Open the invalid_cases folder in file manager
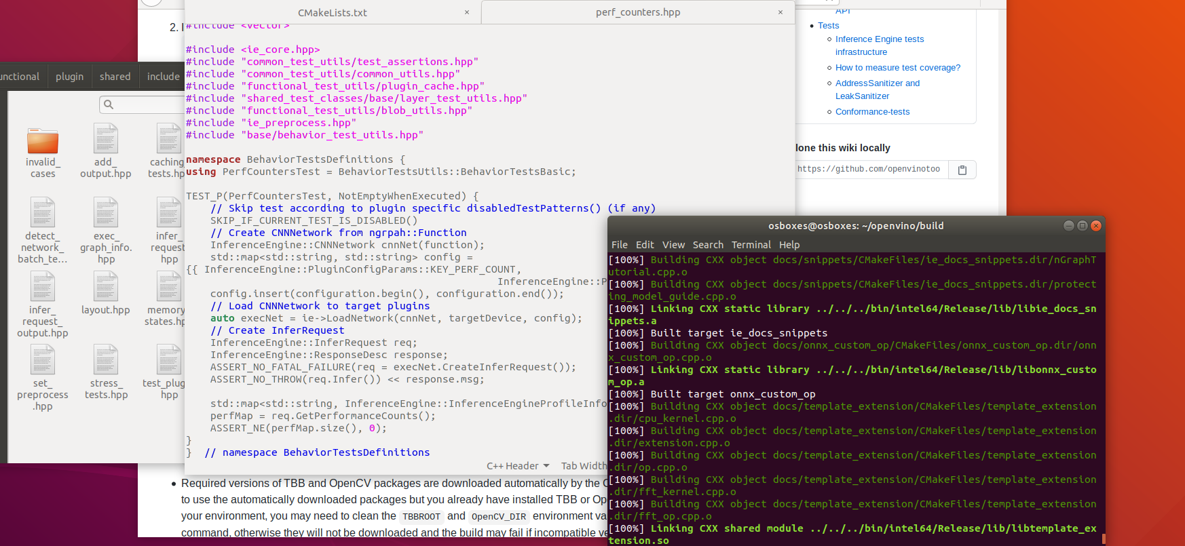The width and height of the screenshot is (1185, 546). point(42,140)
